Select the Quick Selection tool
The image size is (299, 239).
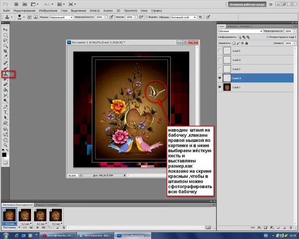click(x=5, y=46)
